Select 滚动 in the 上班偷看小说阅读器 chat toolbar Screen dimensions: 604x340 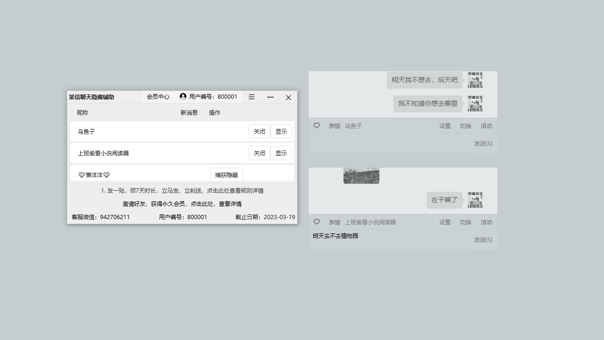pos(487,222)
